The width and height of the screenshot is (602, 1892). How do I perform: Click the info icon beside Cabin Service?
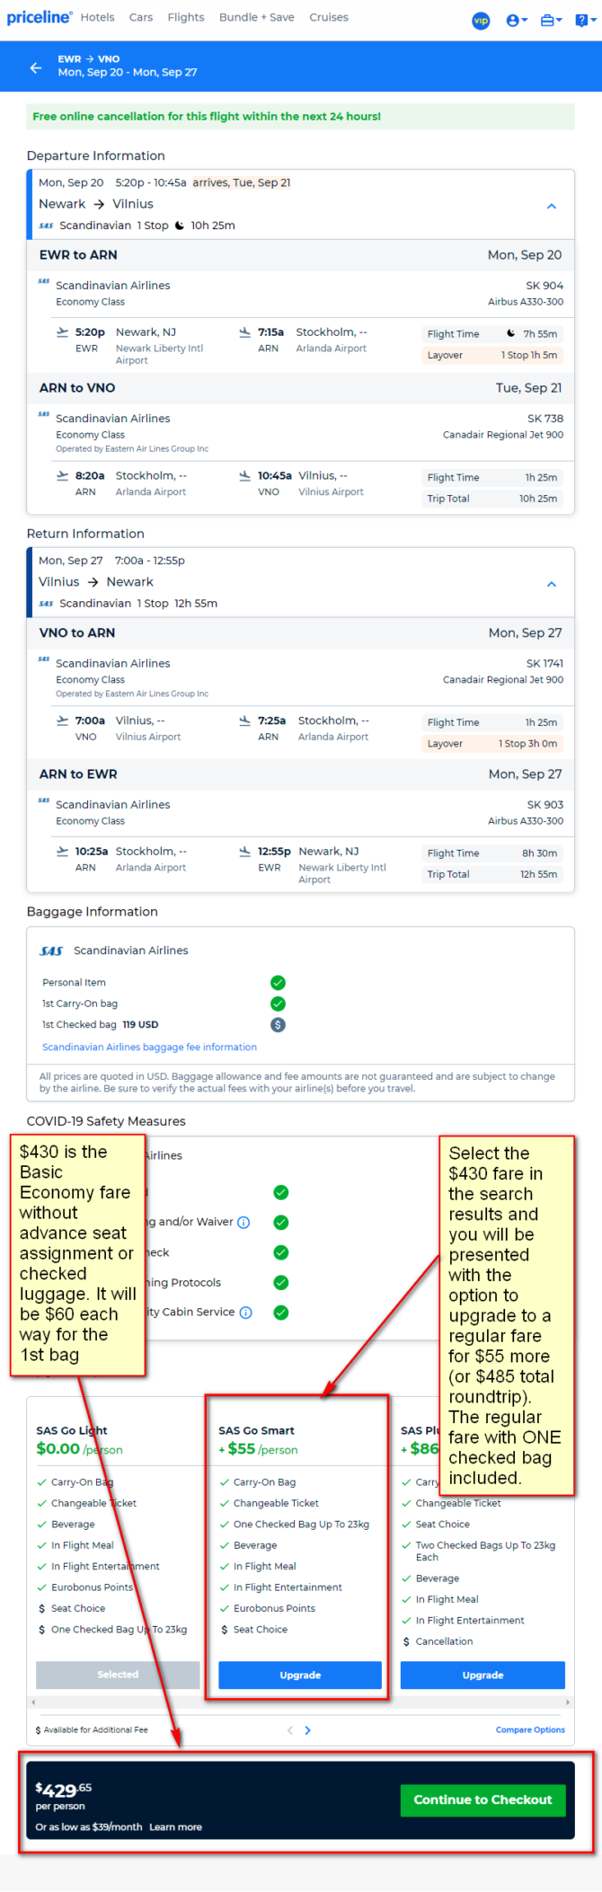[246, 1313]
